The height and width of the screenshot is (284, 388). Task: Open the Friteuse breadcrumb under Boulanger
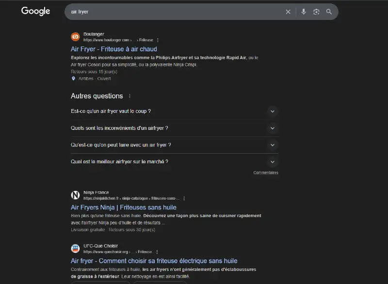[145, 40]
